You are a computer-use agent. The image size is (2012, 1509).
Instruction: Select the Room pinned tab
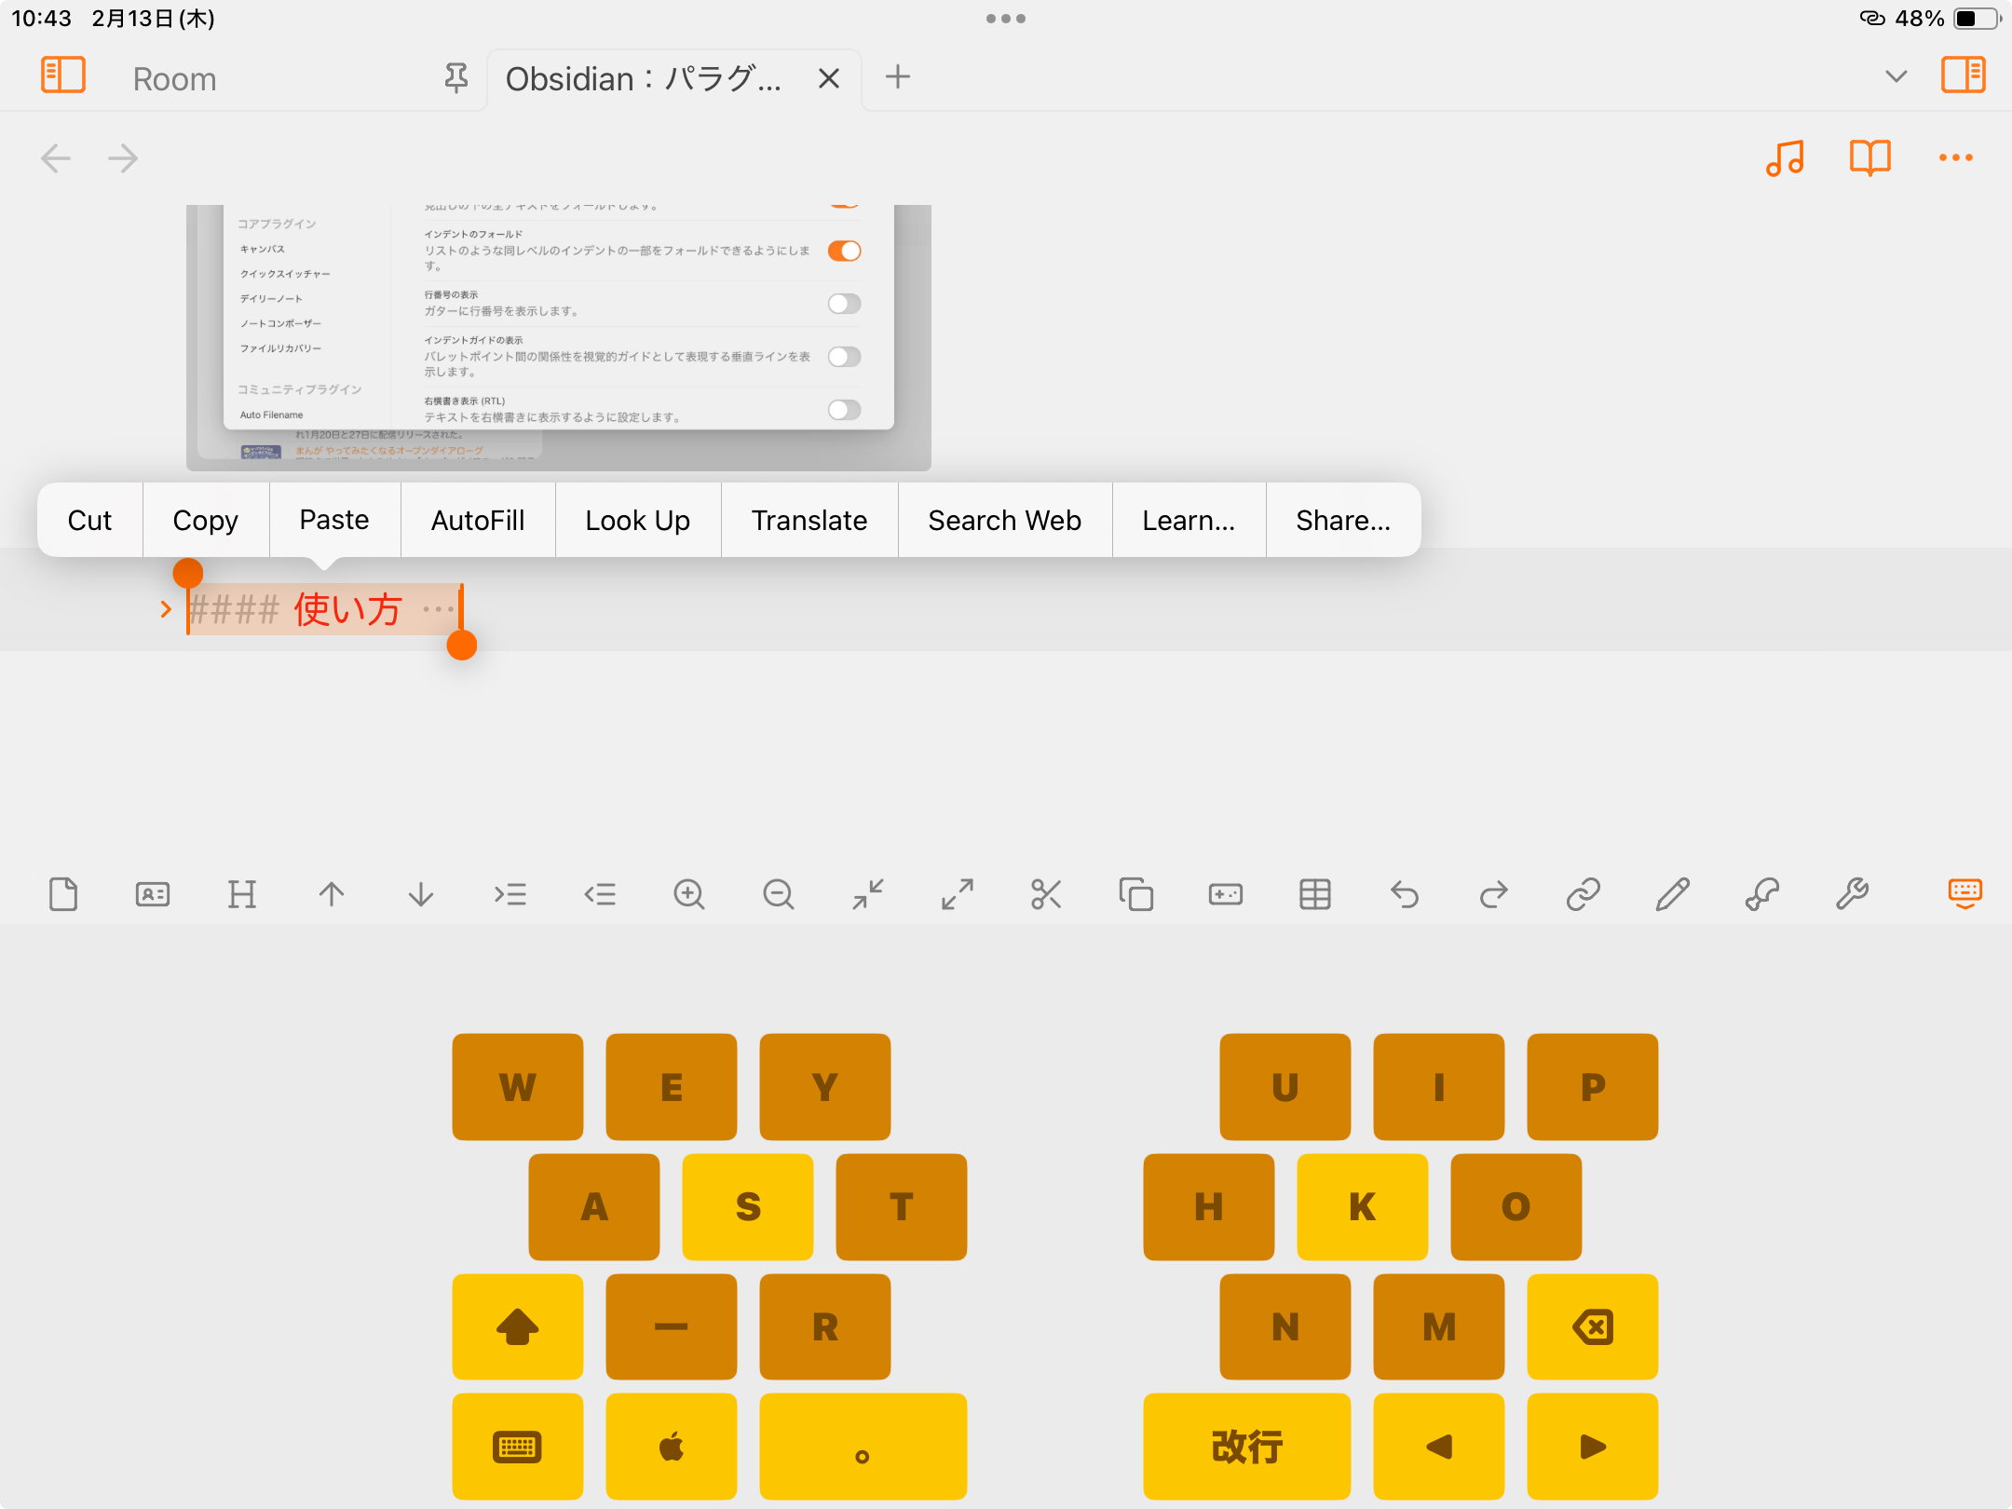[x=174, y=79]
